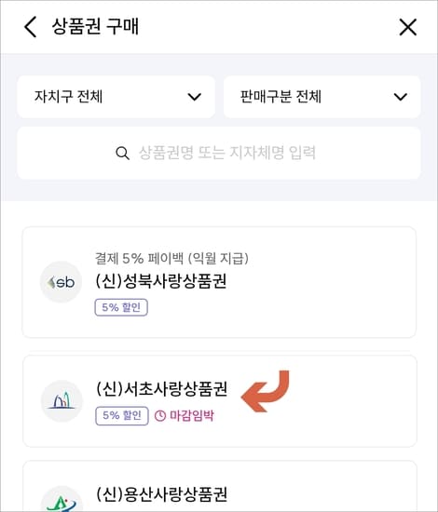The image size is (438, 512).
Task: Tap the 5% 할인 badge under 성북사랑상품권
Action: point(121,307)
